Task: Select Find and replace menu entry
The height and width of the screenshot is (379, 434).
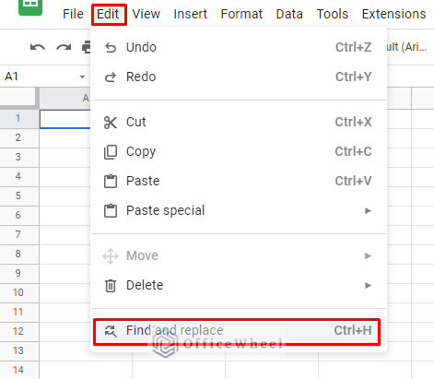Action: tap(237, 331)
